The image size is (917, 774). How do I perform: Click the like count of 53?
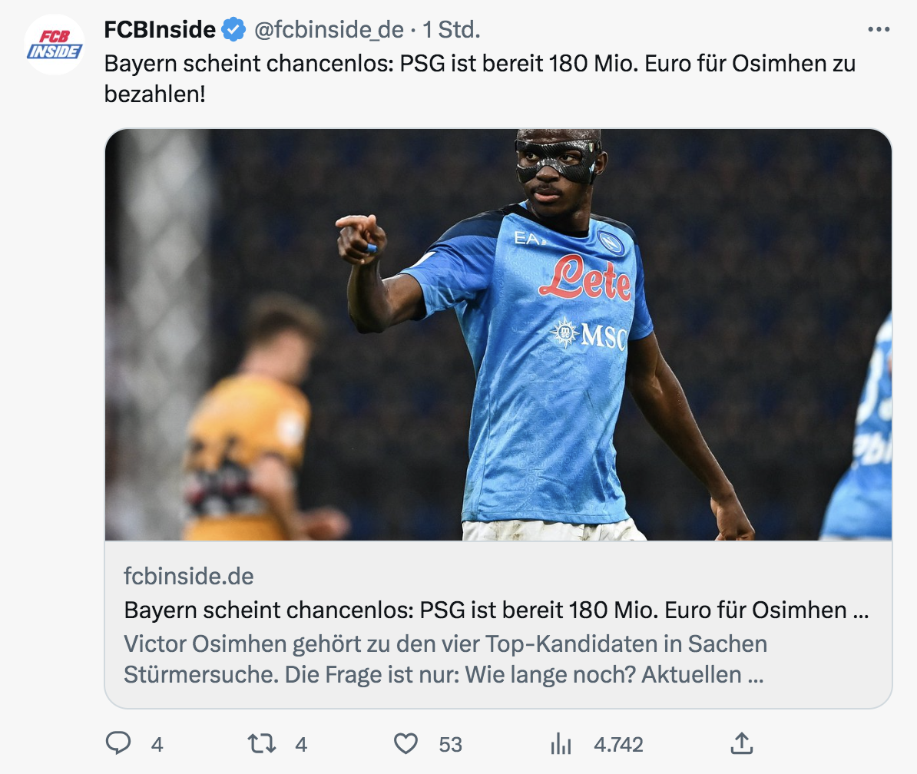(x=450, y=744)
